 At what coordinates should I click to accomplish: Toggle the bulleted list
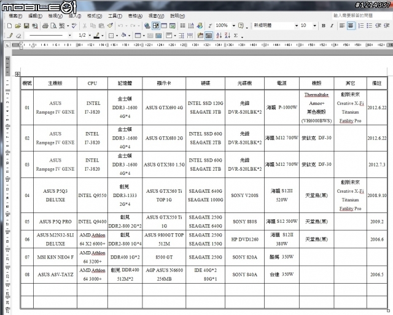[370, 26]
